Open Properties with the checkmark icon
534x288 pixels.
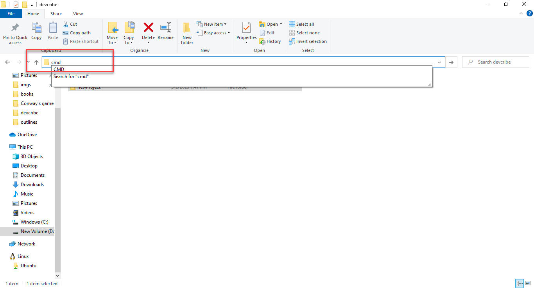coord(246,28)
